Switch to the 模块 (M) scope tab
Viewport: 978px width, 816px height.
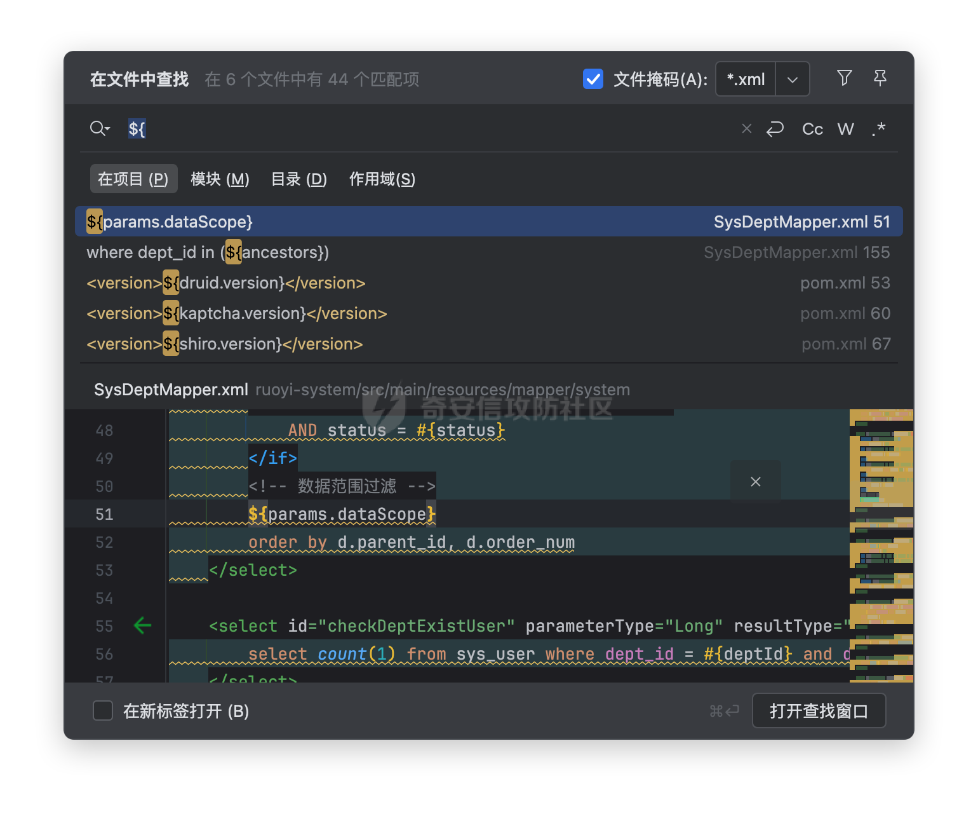(x=220, y=179)
